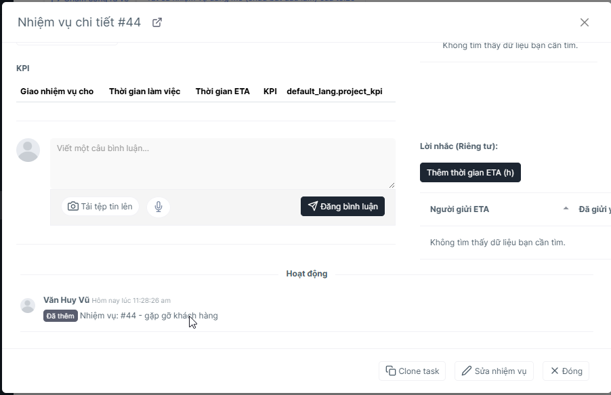Click the Thời gian ETA column header
611x395 pixels.
(x=222, y=91)
